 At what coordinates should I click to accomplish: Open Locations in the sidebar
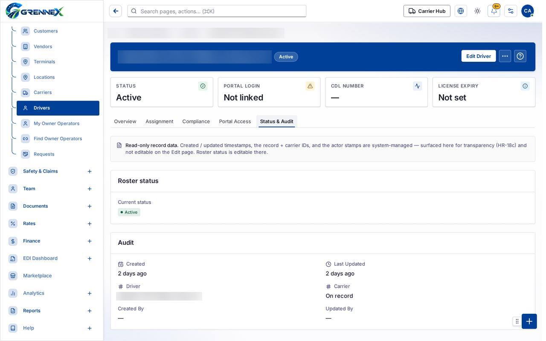58,77
